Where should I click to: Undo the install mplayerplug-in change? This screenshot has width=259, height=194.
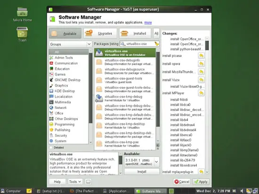(201, 171)
